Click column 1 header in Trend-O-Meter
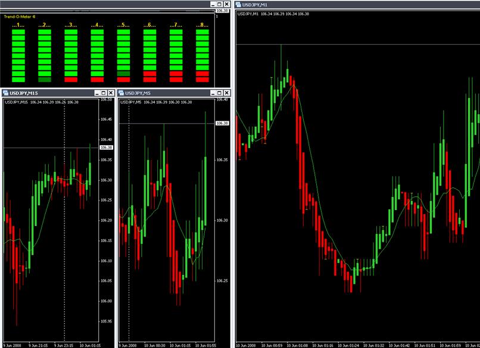Viewport: 480px width, 348px height. [x=18, y=25]
